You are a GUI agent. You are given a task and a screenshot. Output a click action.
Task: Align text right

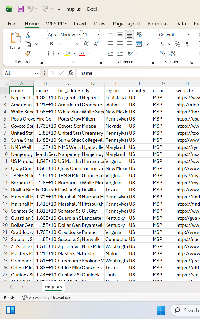coord(129,44)
